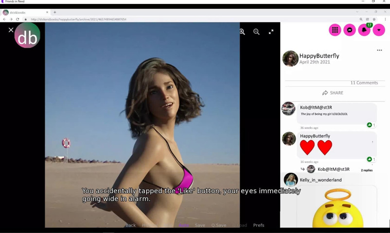Click Kob@ItM@st3R's car avatar on top comment
Image resolution: width=390 pixels, height=233 pixels.
point(288,109)
